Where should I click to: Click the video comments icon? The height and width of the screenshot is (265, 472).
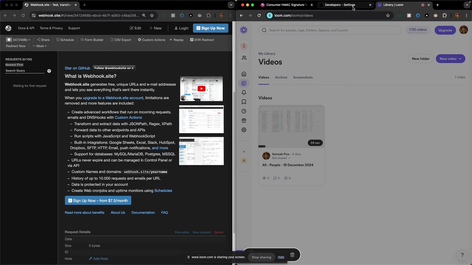click(x=275, y=178)
